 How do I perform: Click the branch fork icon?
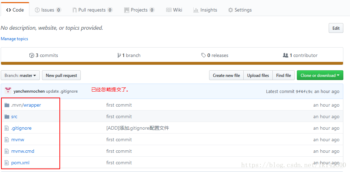coord(119,55)
